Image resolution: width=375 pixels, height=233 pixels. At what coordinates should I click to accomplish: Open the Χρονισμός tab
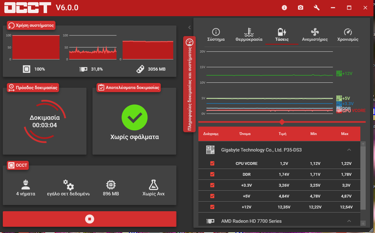pos(348,35)
